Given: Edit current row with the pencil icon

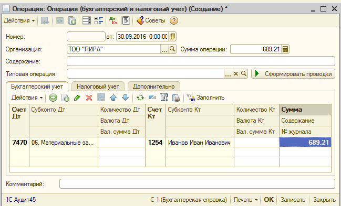Looking at the screenshot, I should 77,97.
